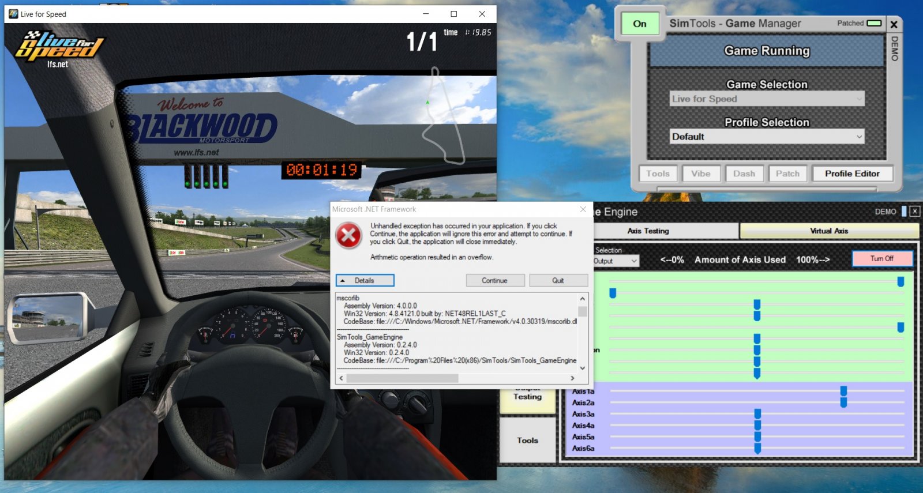The width and height of the screenshot is (923, 493).
Task: Click the Patch button in Game Manager
Action: pyautogui.click(x=787, y=174)
